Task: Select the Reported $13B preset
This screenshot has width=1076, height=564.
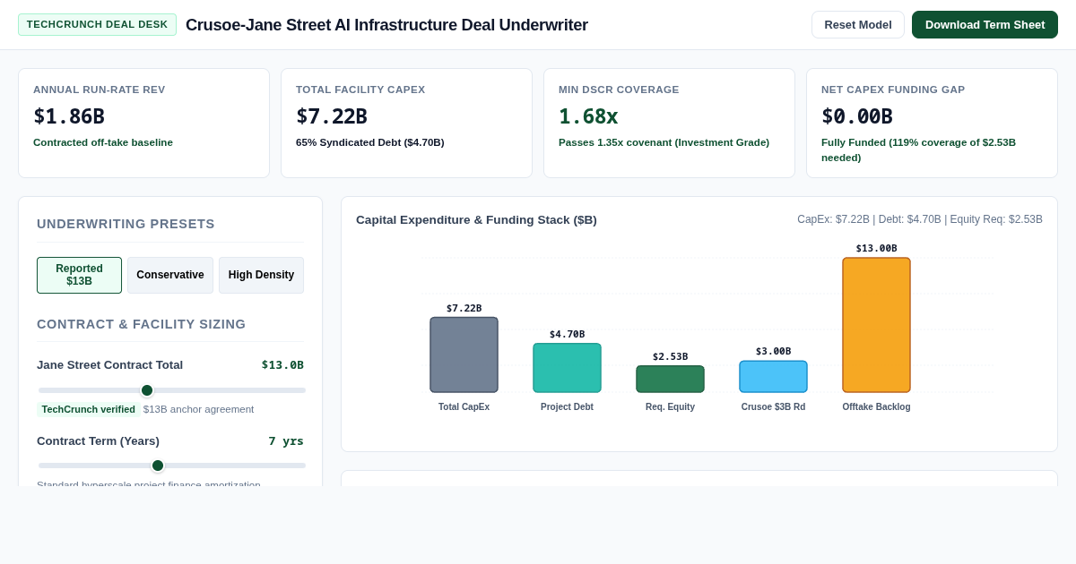Action: pyautogui.click(x=79, y=275)
